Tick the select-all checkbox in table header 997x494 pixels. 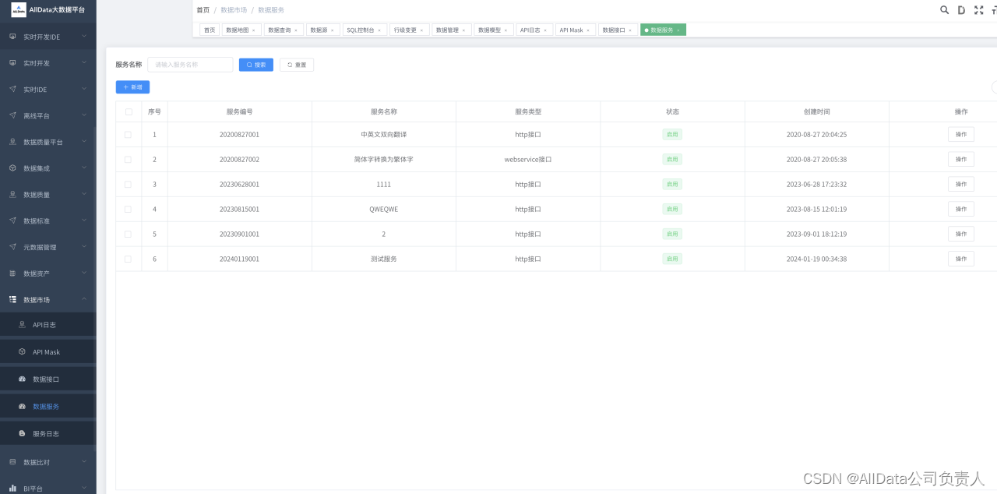pos(129,111)
